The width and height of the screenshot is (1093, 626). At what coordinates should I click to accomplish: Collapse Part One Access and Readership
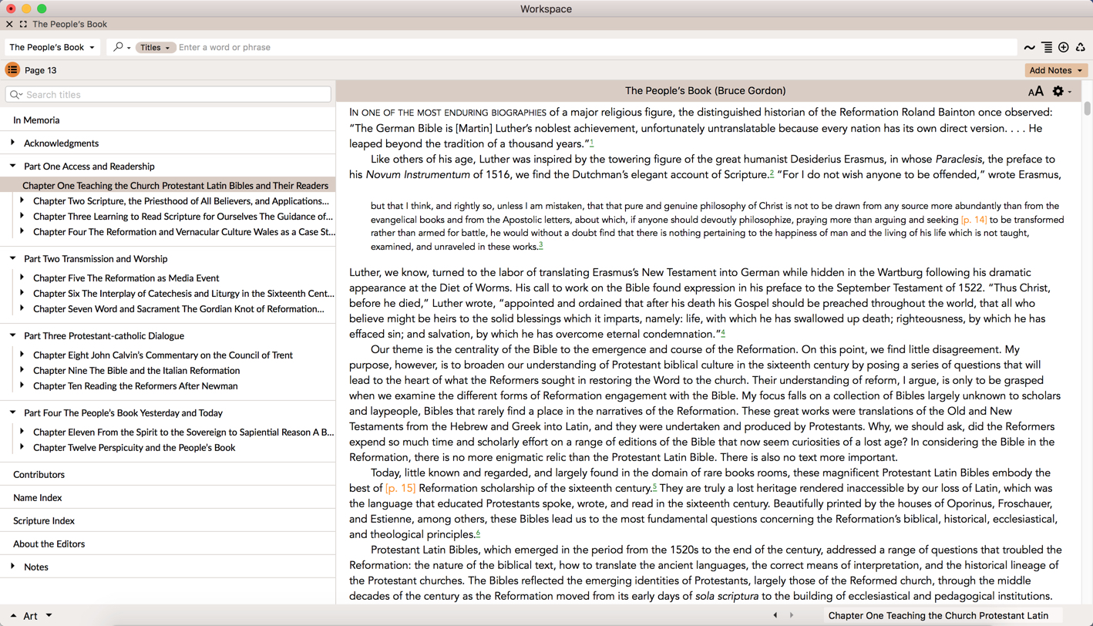click(12, 166)
